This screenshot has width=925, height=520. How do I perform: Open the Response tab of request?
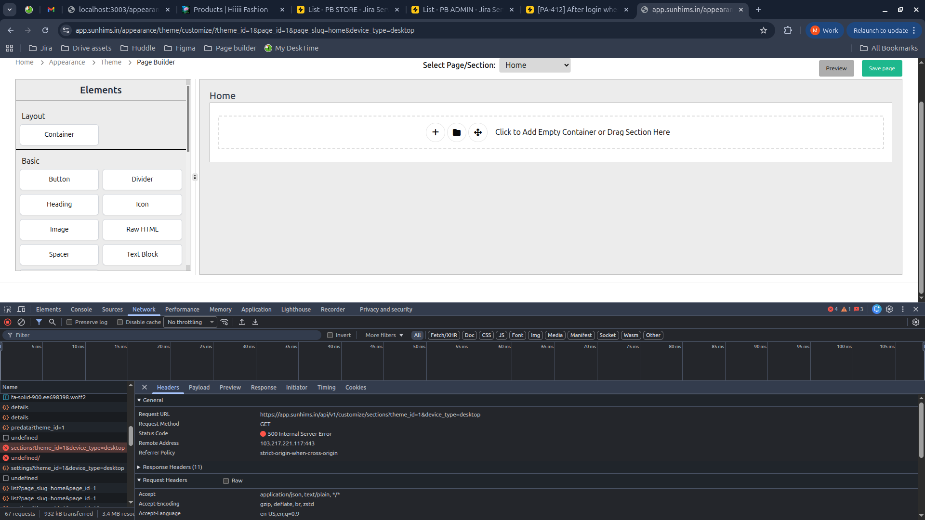[264, 387]
